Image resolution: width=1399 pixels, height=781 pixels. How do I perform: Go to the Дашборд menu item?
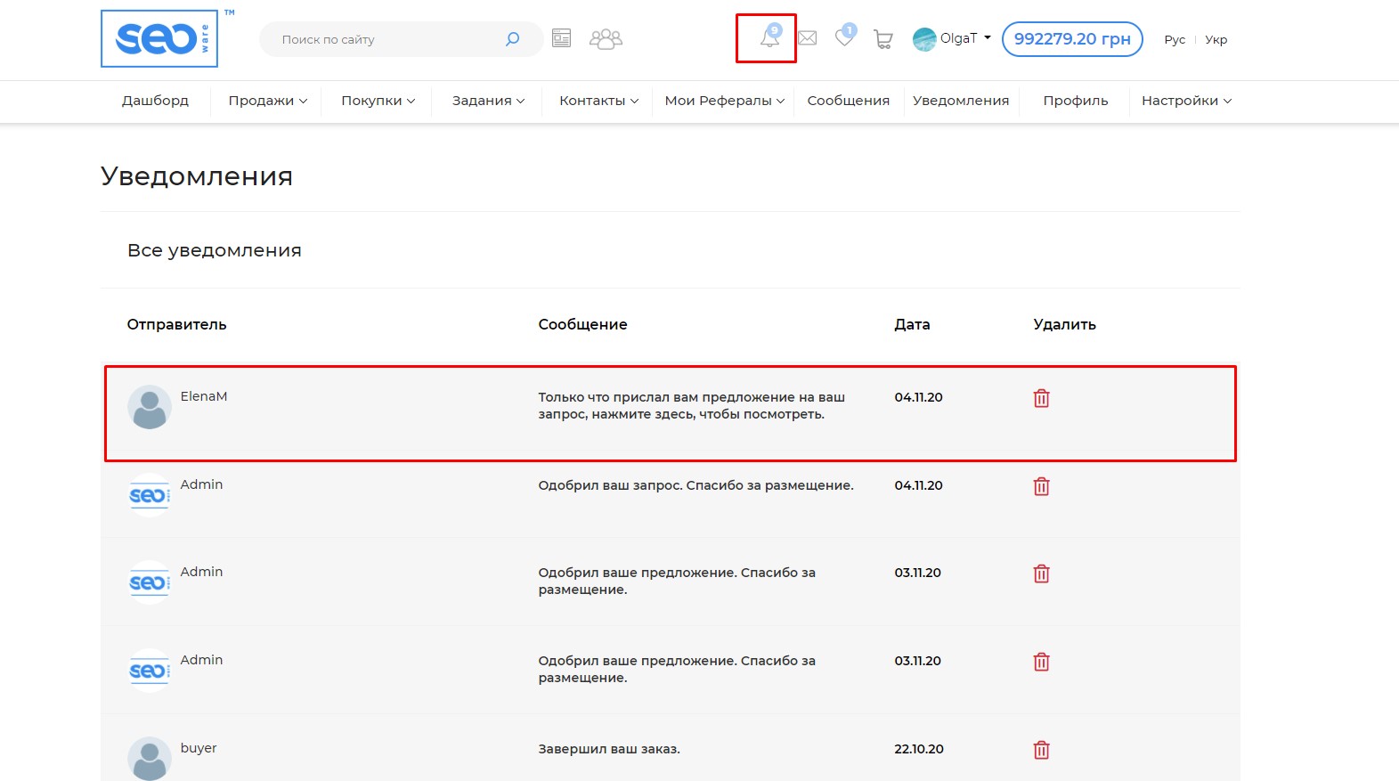[x=155, y=101]
